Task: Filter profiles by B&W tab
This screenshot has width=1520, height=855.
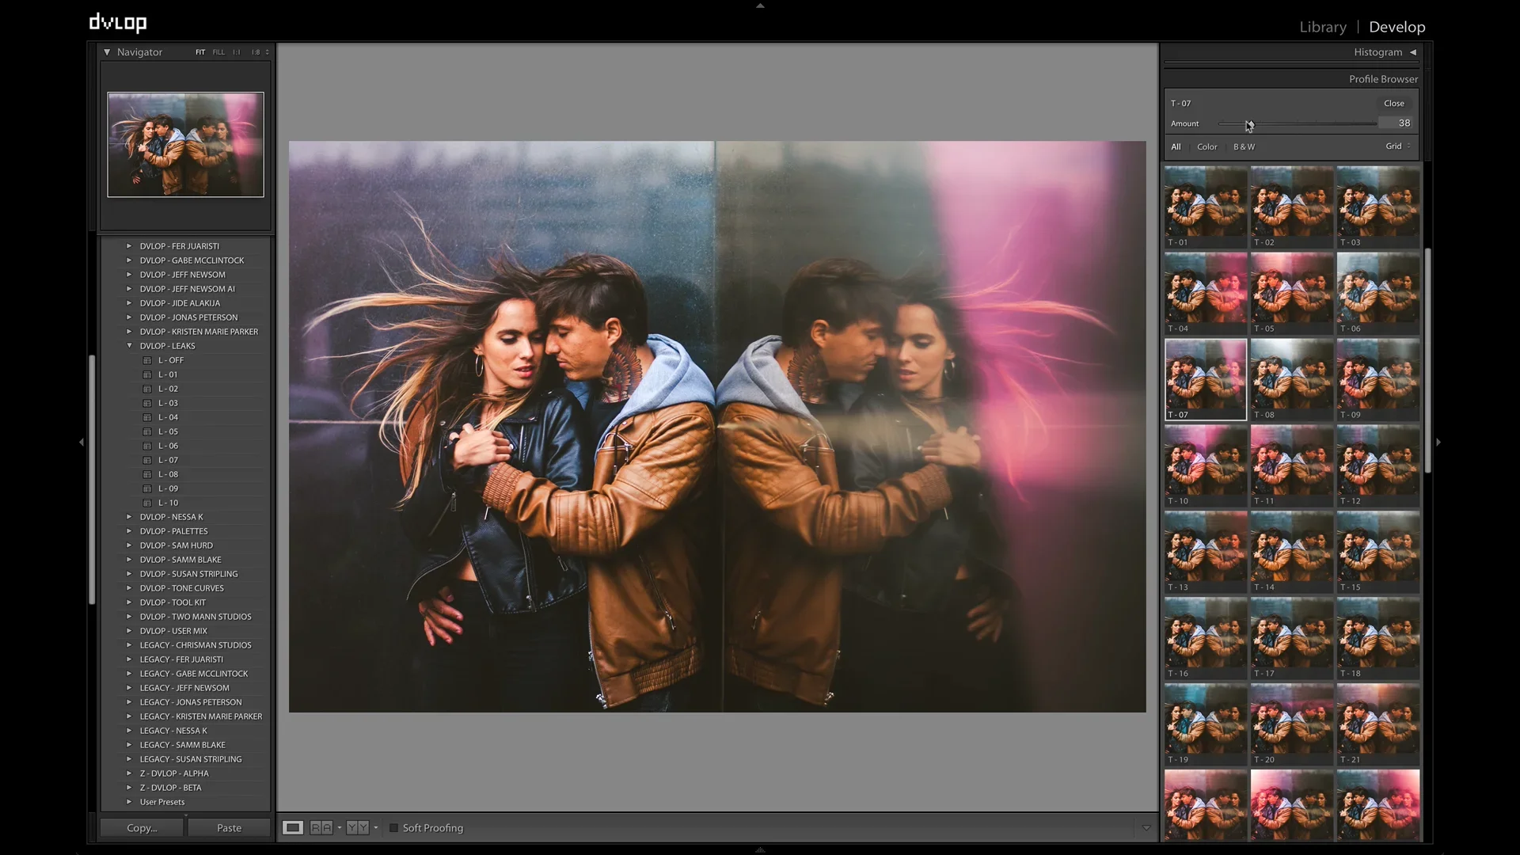Action: point(1244,146)
